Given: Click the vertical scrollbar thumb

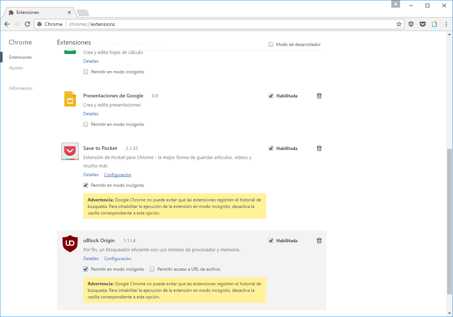Looking at the screenshot, I should (449, 221).
